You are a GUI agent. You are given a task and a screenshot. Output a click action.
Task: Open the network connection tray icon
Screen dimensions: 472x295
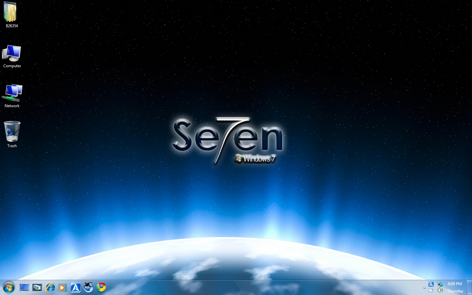coord(440,284)
